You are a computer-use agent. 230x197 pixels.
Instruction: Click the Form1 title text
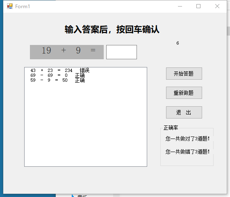(23, 7)
